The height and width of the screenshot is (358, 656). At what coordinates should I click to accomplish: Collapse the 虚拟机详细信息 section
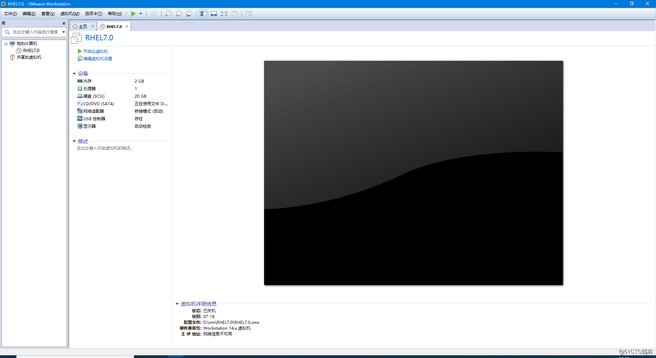pyautogui.click(x=177, y=304)
